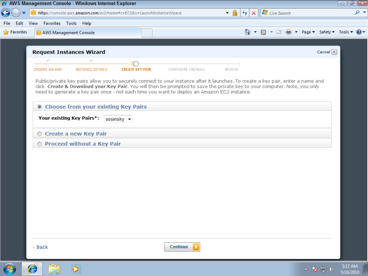Open Windows Media Player from taskbar
The height and width of the screenshot is (276, 368).
tap(76, 269)
